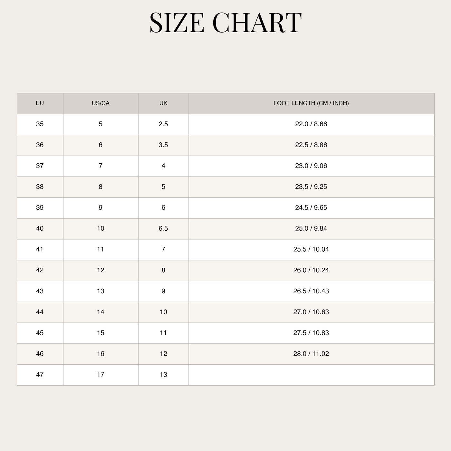Select foot length 25.5 / 10.04
451x451 pixels.
[311, 250]
